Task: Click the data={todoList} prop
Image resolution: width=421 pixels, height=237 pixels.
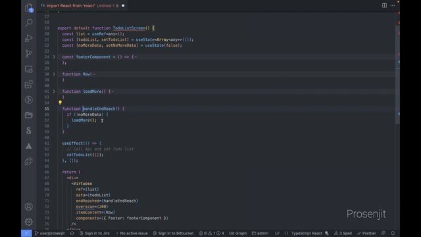Action: click(93, 195)
